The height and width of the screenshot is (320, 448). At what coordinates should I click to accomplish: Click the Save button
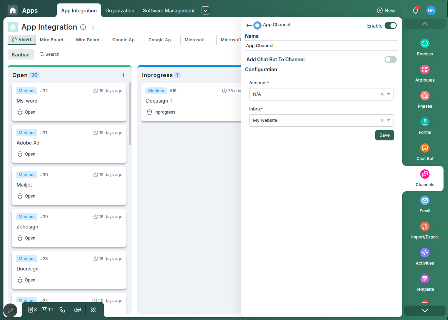click(384, 135)
